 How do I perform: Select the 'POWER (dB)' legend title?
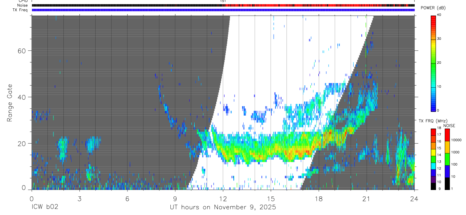click(434, 8)
